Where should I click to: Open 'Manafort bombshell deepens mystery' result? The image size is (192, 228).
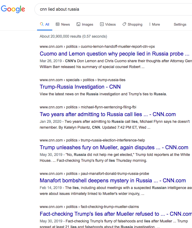(113, 180)
